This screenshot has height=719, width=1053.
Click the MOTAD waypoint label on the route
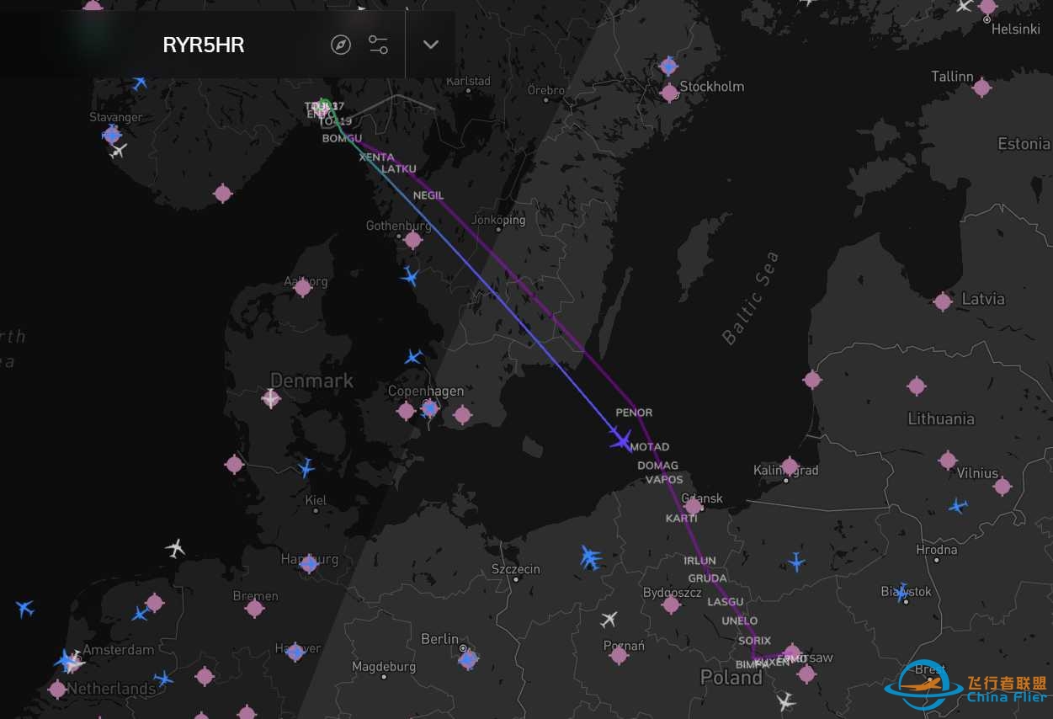point(651,446)
